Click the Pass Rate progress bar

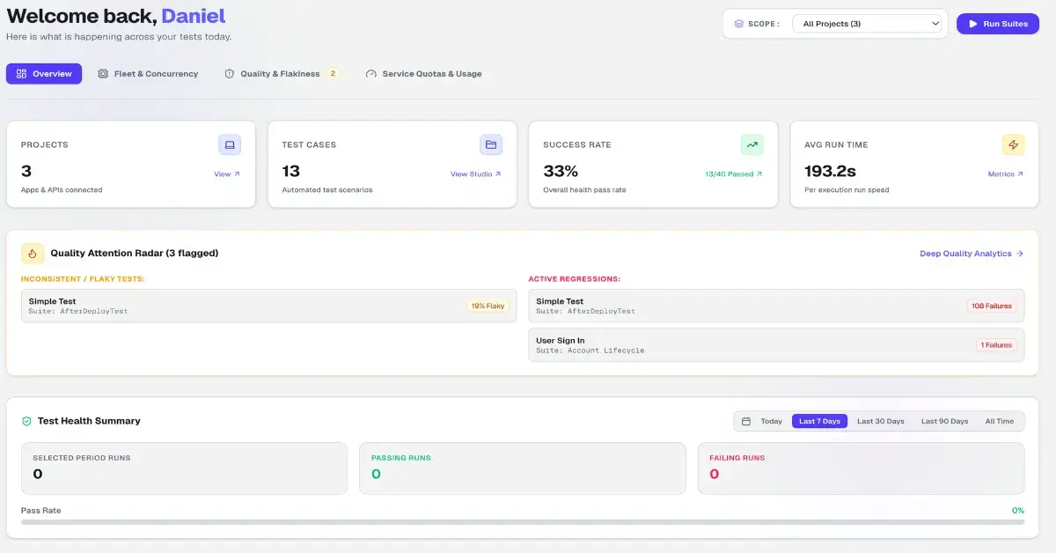523,522
